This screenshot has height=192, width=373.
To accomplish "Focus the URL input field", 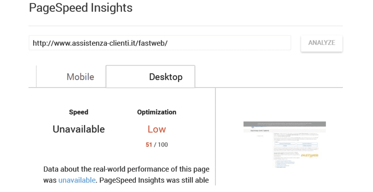I will coord(160,43).
